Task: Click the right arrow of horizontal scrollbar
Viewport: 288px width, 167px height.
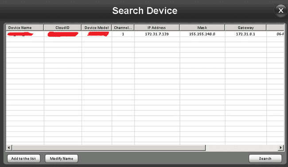Action: pyautogui.click(x=280, y=148)
